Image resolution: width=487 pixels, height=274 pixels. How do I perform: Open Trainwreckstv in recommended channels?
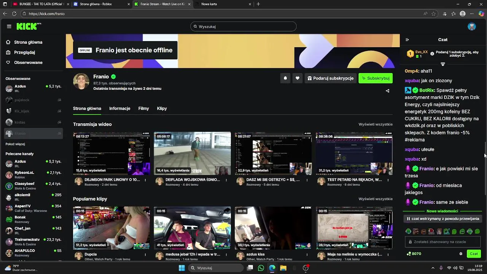pos(33,242)
